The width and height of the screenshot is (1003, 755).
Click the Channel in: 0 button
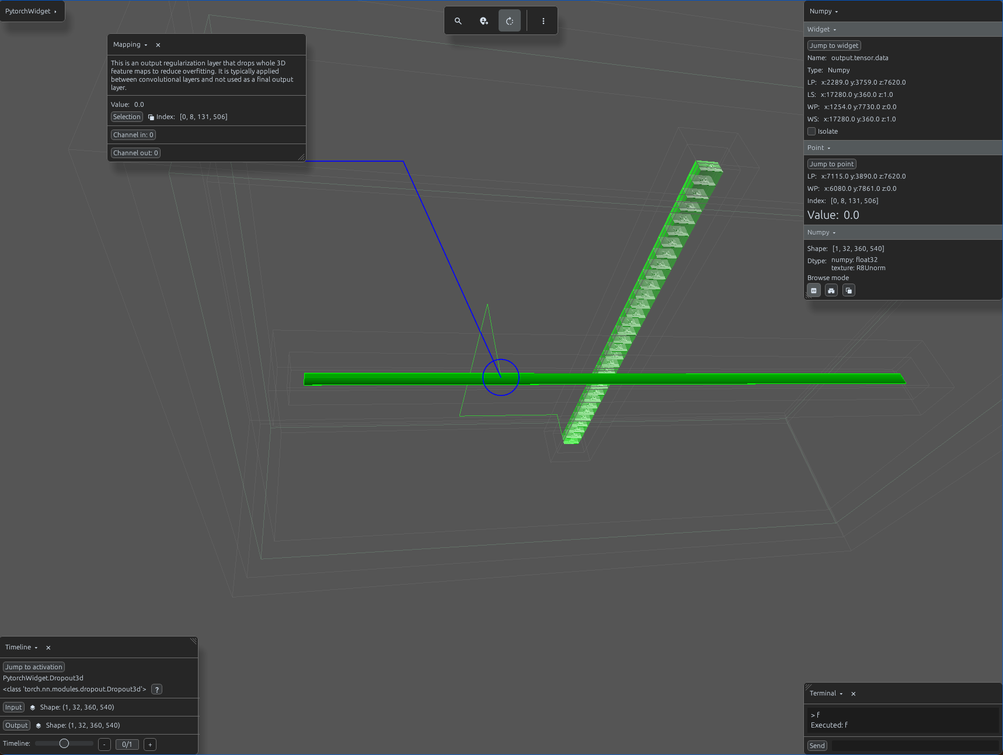133,135
